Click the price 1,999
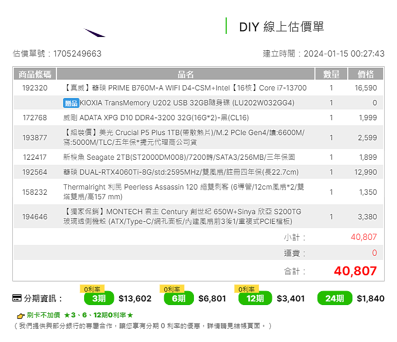Image resolution: width=397 pixels, height=342 pixels. [x=368, y=118]
